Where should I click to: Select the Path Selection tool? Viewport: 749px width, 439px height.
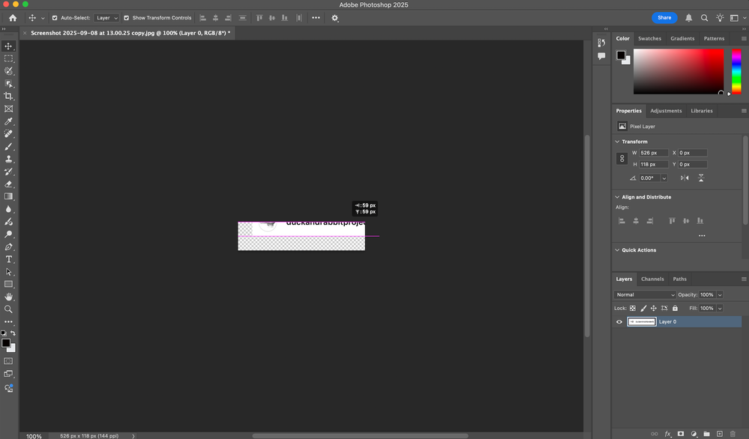8,272
